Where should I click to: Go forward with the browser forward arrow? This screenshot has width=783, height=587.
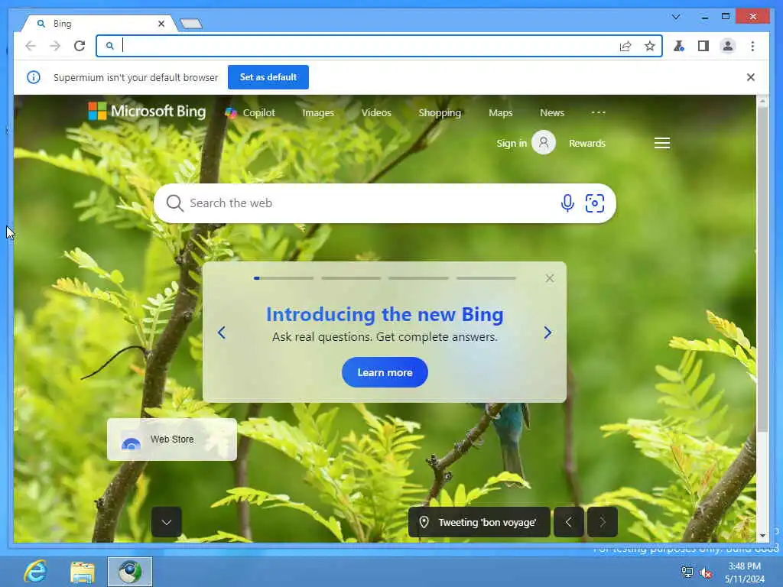pyautogui.click(x=55, y=46)
